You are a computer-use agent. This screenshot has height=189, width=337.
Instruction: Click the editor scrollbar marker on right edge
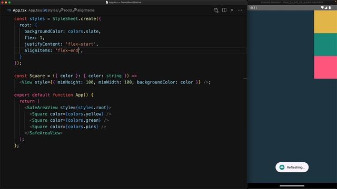pyautogui.click(x=245, y=78)
